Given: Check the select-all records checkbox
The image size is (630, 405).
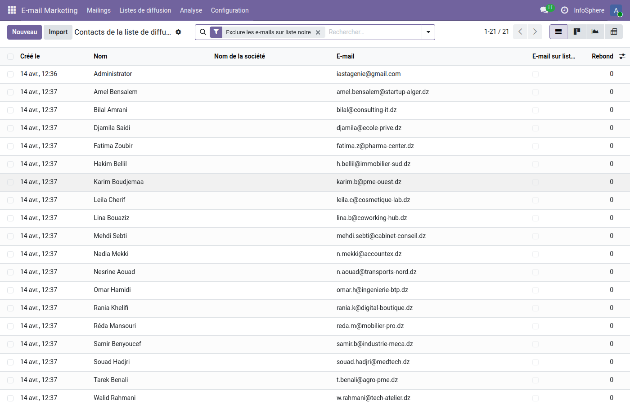Looking at the screenshot, I should tap(10, 56).
